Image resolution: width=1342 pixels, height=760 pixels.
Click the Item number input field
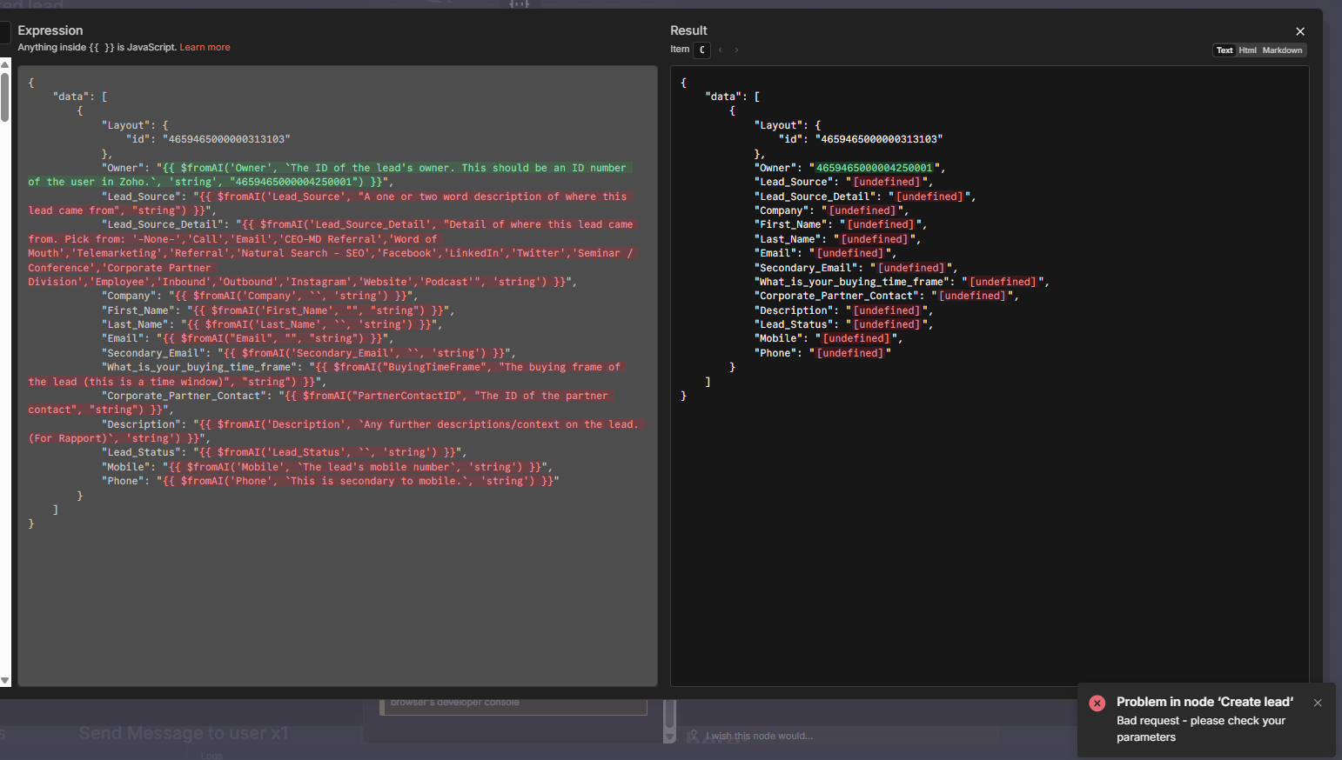coord(701,50)
